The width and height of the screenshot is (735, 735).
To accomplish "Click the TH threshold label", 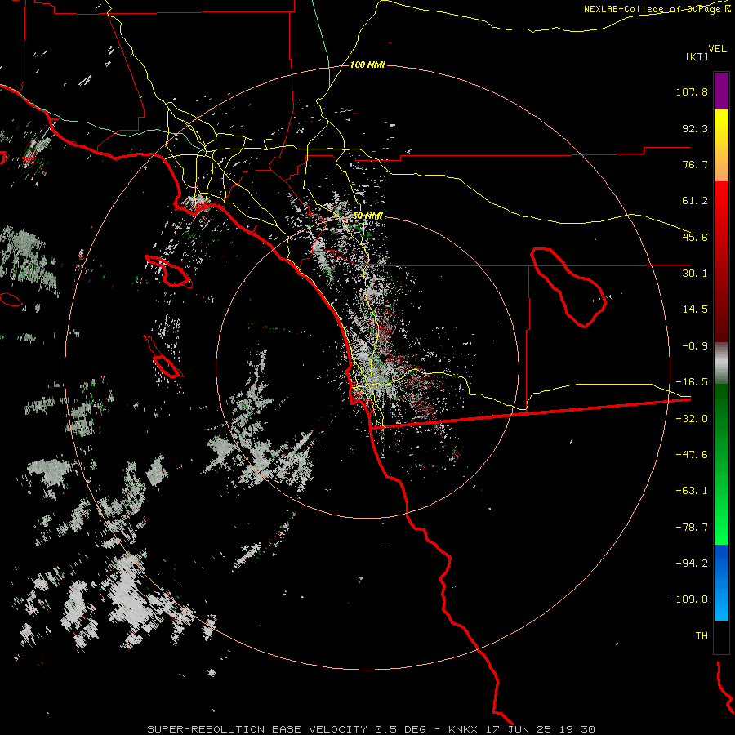I will [702, 636].
